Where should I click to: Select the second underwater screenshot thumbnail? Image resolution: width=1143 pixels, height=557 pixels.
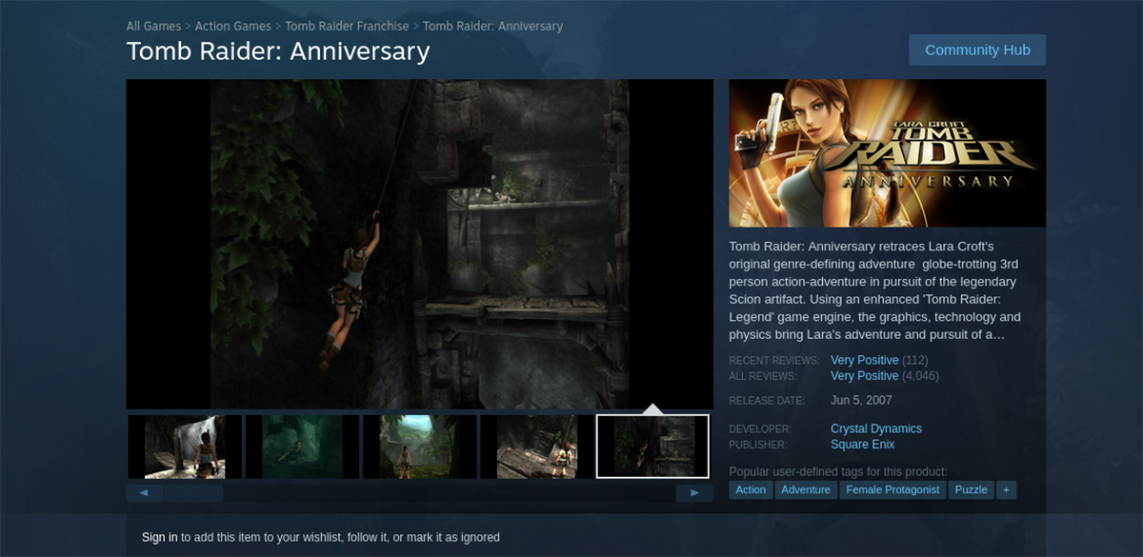click(x=302, y=447)
